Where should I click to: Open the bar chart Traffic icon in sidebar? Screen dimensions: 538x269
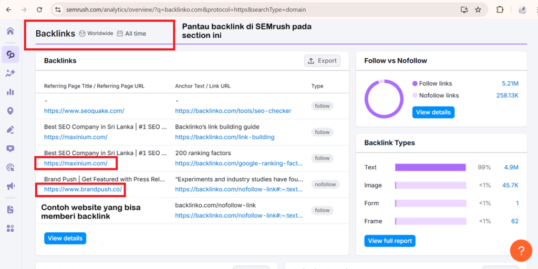click(x=11, y=92)
